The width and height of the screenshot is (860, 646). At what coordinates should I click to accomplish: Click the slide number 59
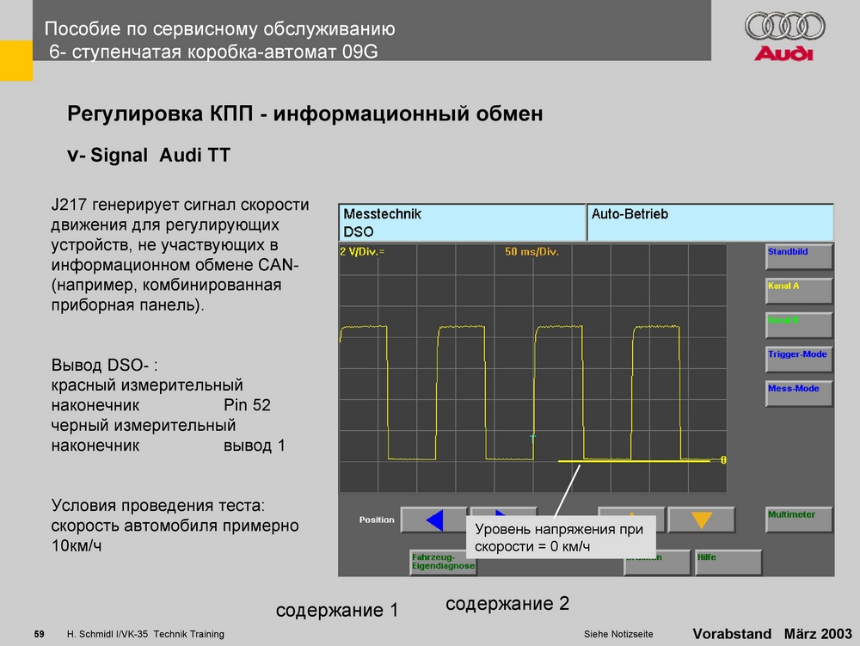pyautogui.click(x=39, y=634)
